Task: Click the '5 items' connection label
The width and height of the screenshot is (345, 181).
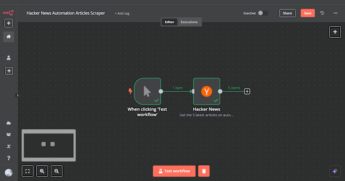Action: click(x=234, y=88)
